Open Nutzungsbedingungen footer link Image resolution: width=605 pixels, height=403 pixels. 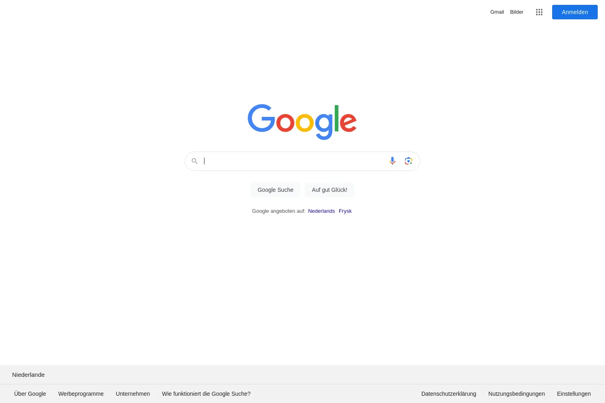click(x=517, y=394)
